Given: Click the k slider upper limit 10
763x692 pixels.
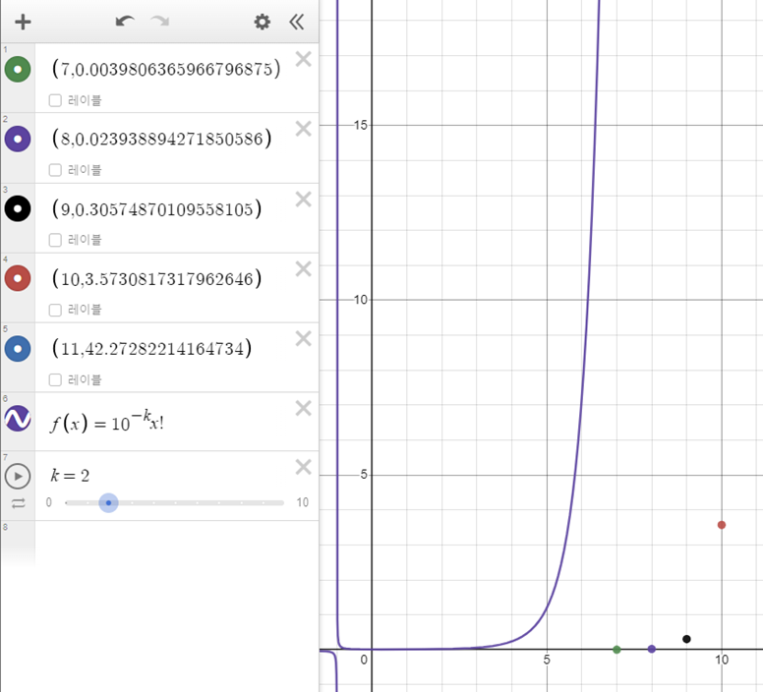Looking at the screenshot, I should coord(302,502).
